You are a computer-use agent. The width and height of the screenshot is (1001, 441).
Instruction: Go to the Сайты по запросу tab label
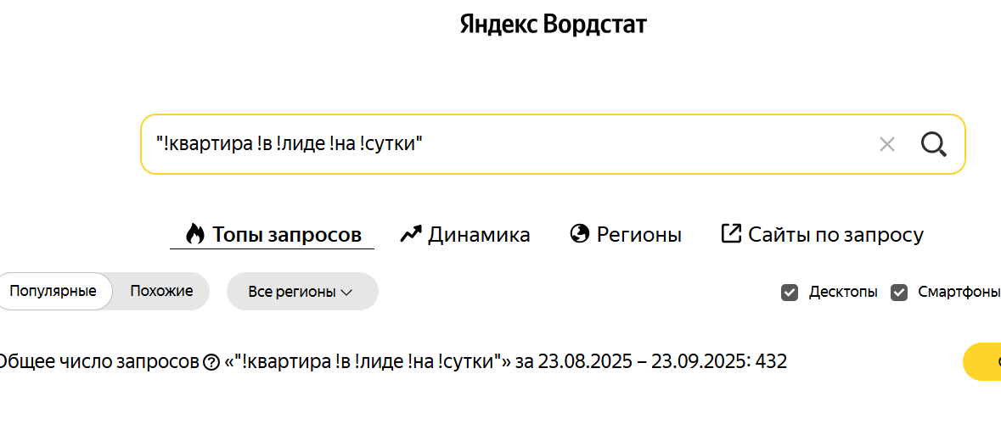pyautogui.click(x=835, y=235)
